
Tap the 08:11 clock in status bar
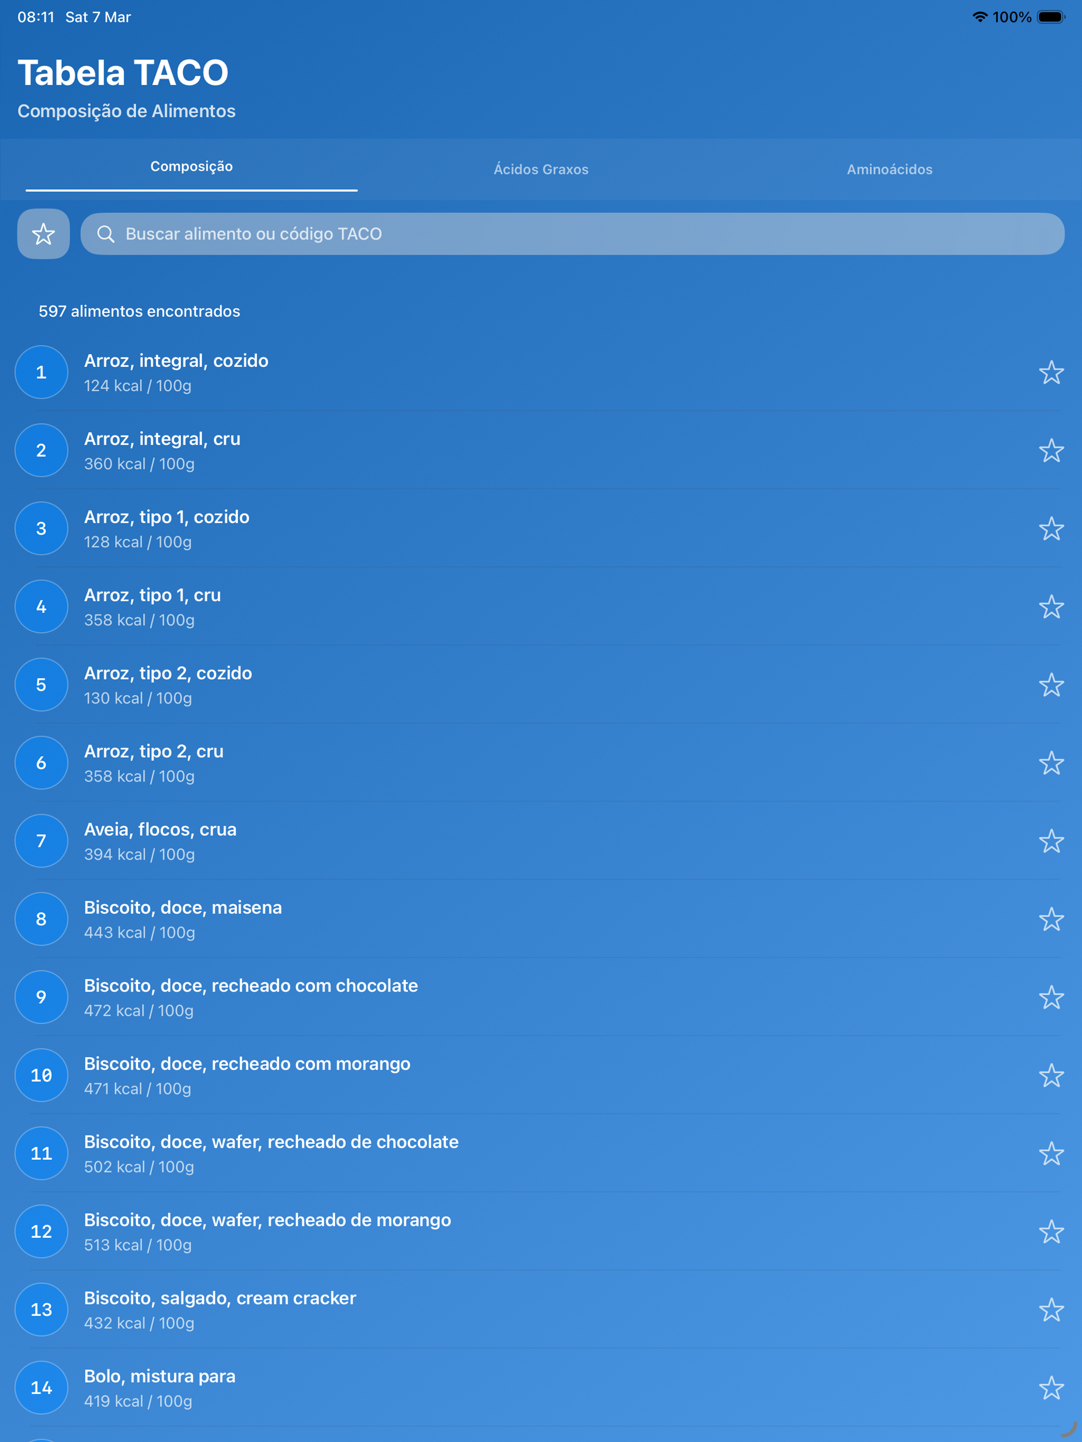tap(36, 17)
